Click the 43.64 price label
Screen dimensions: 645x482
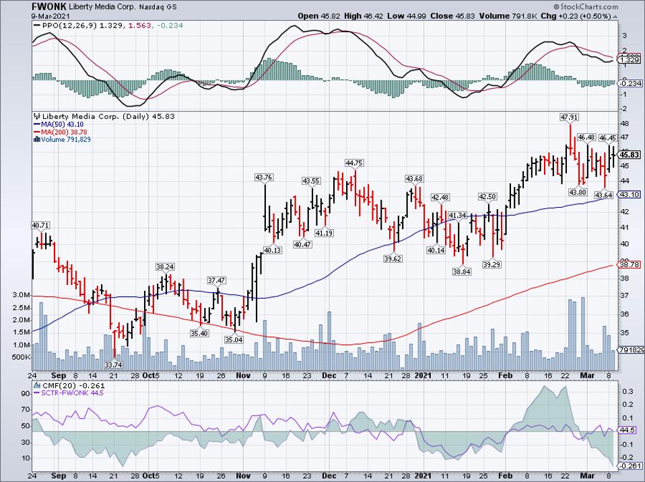pyautogui.click(x=605, y=195)
